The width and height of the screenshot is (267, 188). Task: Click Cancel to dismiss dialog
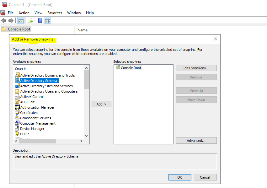pos(205,177)
